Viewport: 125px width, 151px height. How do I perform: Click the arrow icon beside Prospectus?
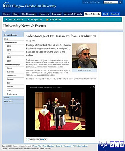click(28, 20)
